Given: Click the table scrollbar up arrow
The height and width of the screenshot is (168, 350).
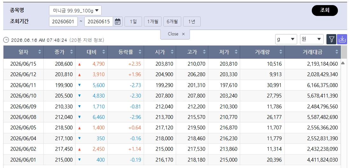Looking at the screenshot, I should click(x=343, y=63).
